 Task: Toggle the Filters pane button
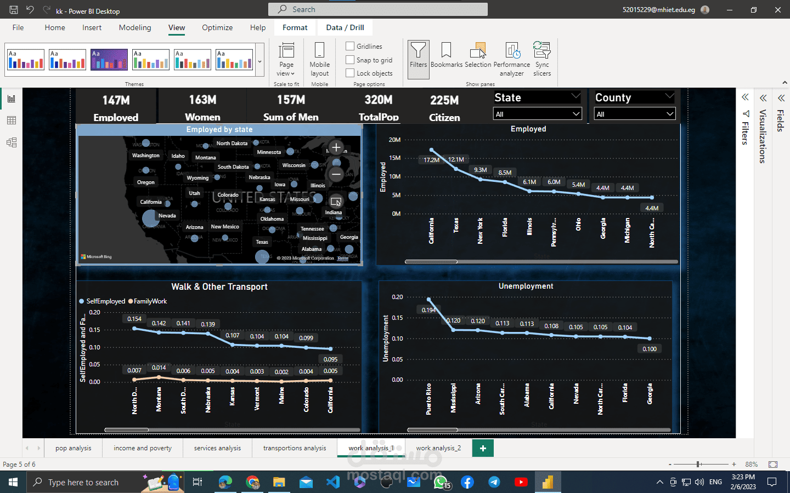point(418,56)
